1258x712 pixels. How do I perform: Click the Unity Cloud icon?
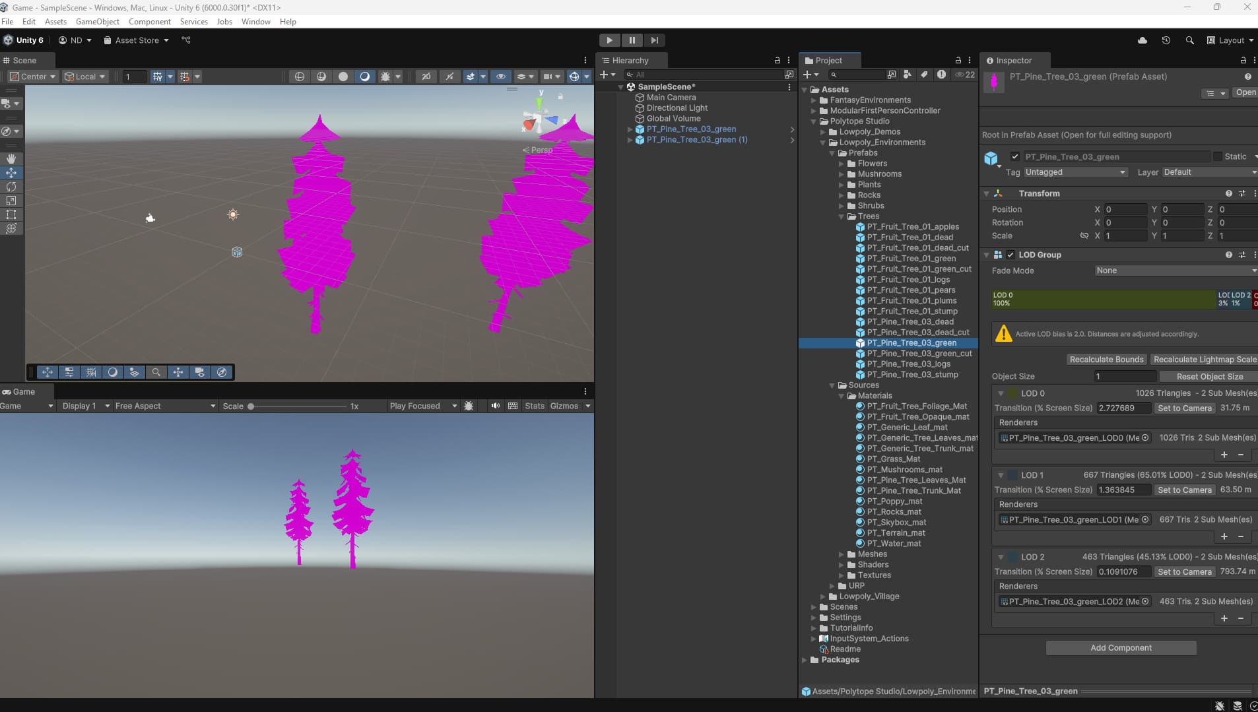(x=1141, y=40)
